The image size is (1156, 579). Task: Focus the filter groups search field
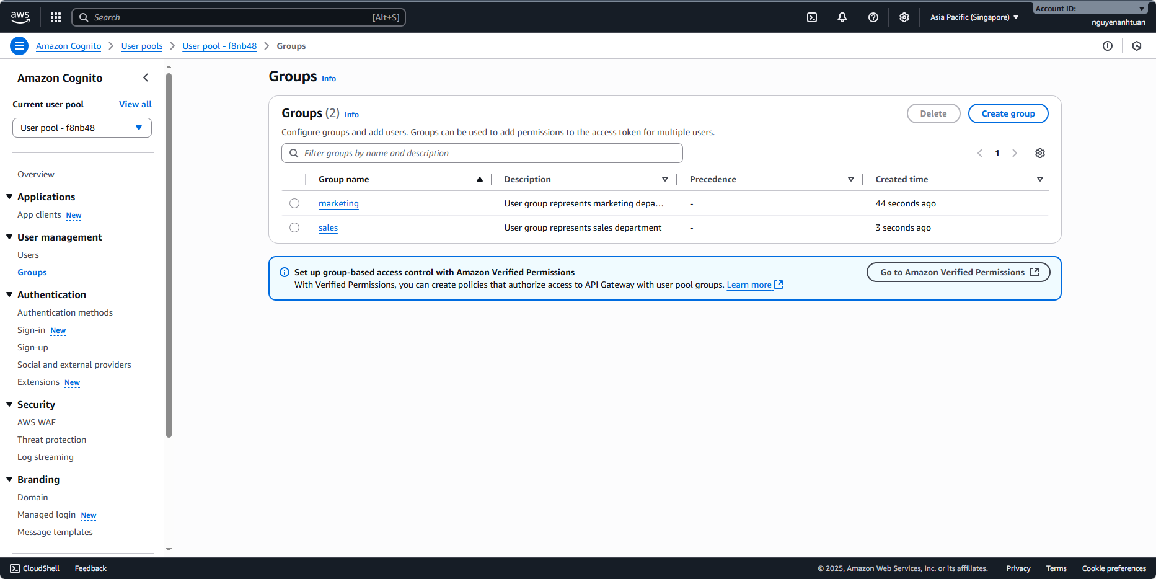[x=482, y=153]
